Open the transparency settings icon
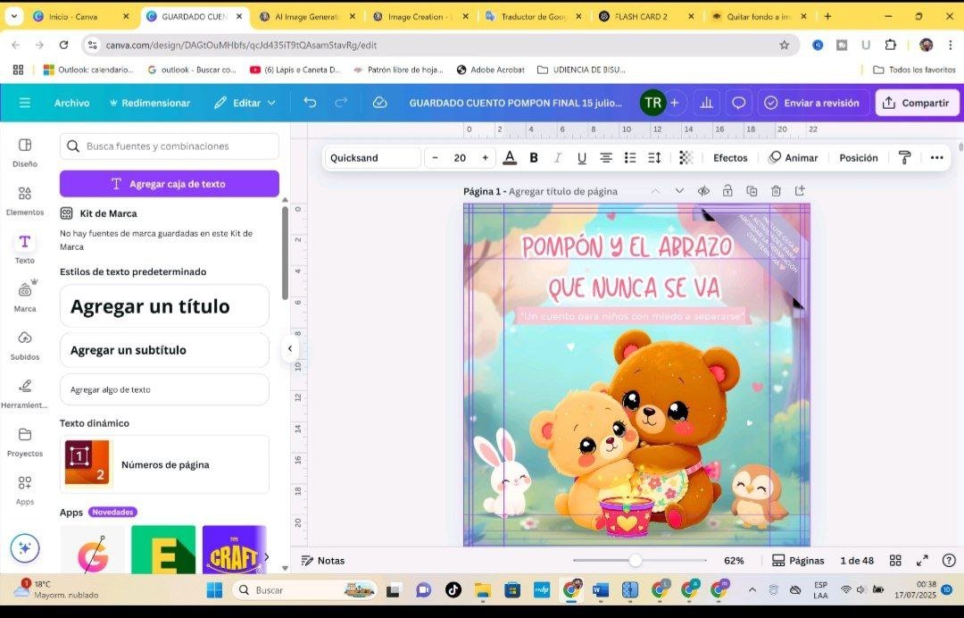The image size is (964, 618). pos(685,157)
